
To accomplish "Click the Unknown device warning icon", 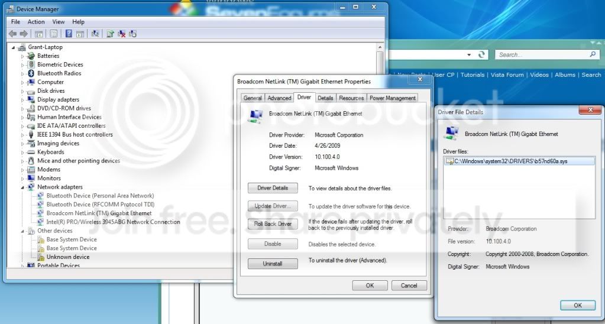I will tap(41, 257).
